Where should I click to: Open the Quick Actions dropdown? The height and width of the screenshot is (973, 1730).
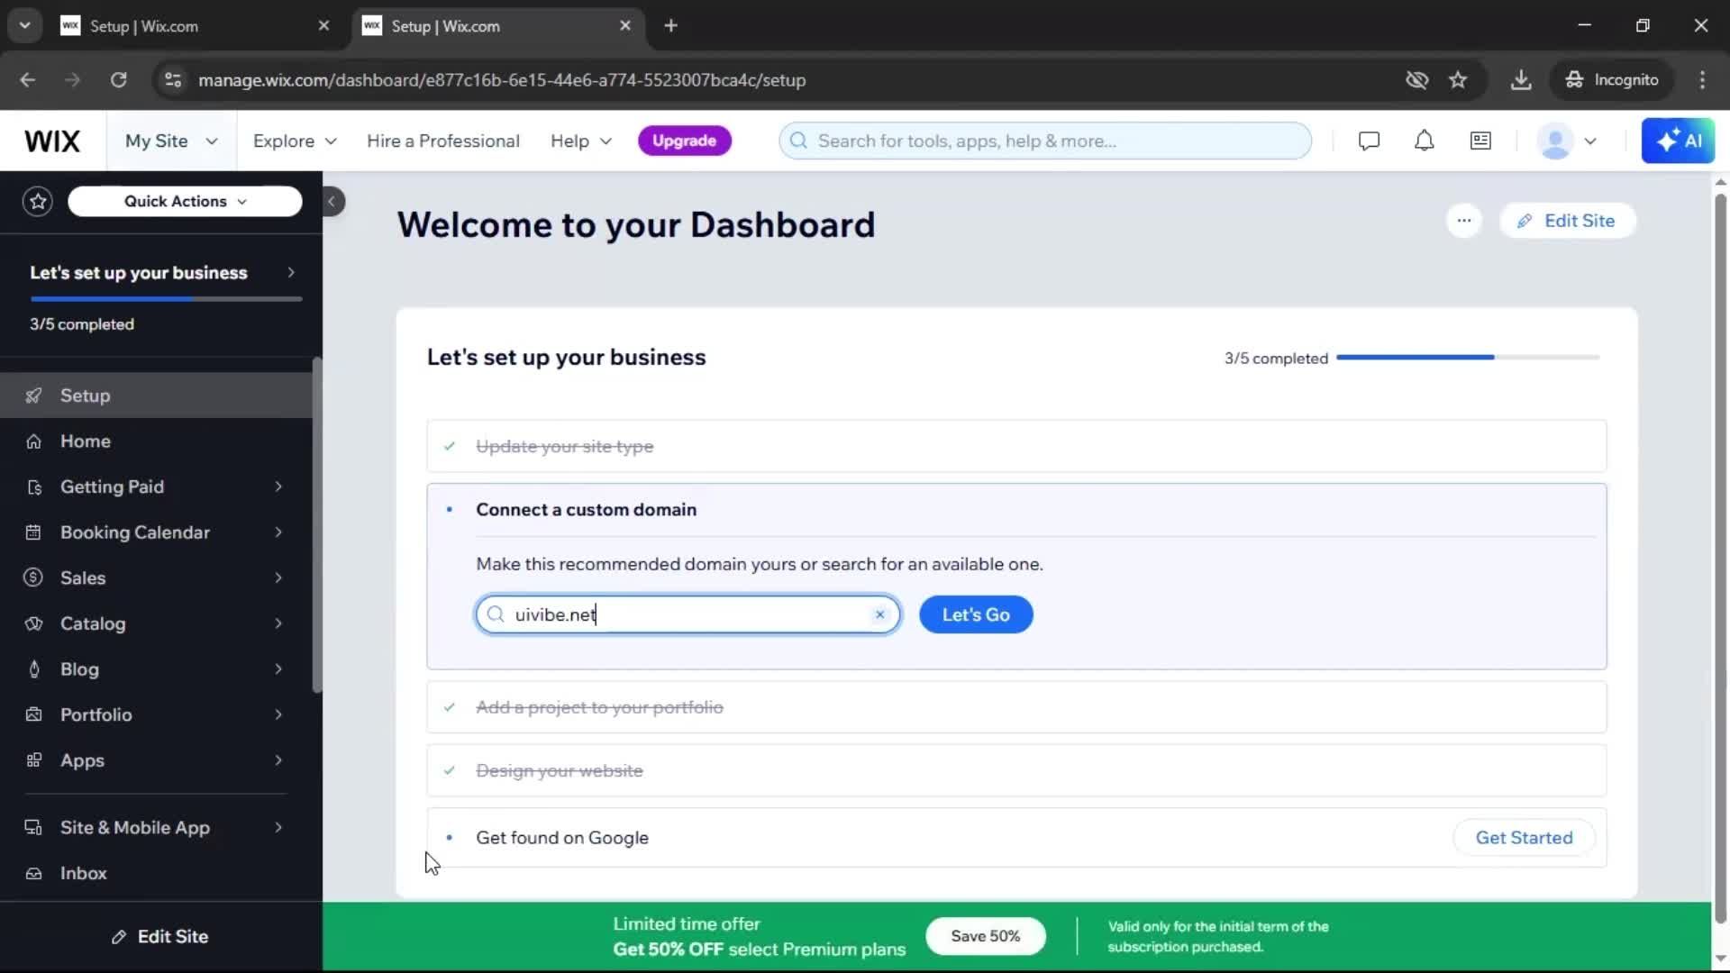pos(185,202)
